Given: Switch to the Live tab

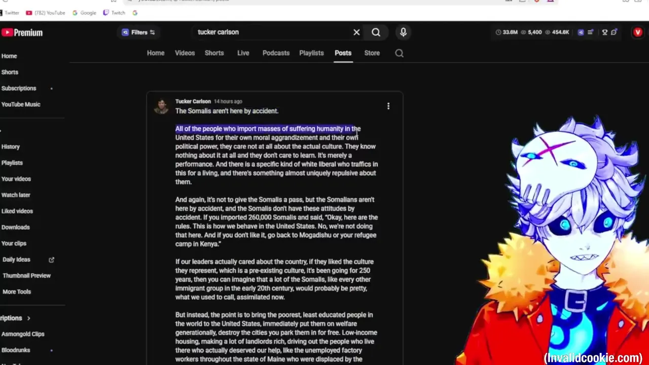Looking at the screenshot, I should pos(243,53).
